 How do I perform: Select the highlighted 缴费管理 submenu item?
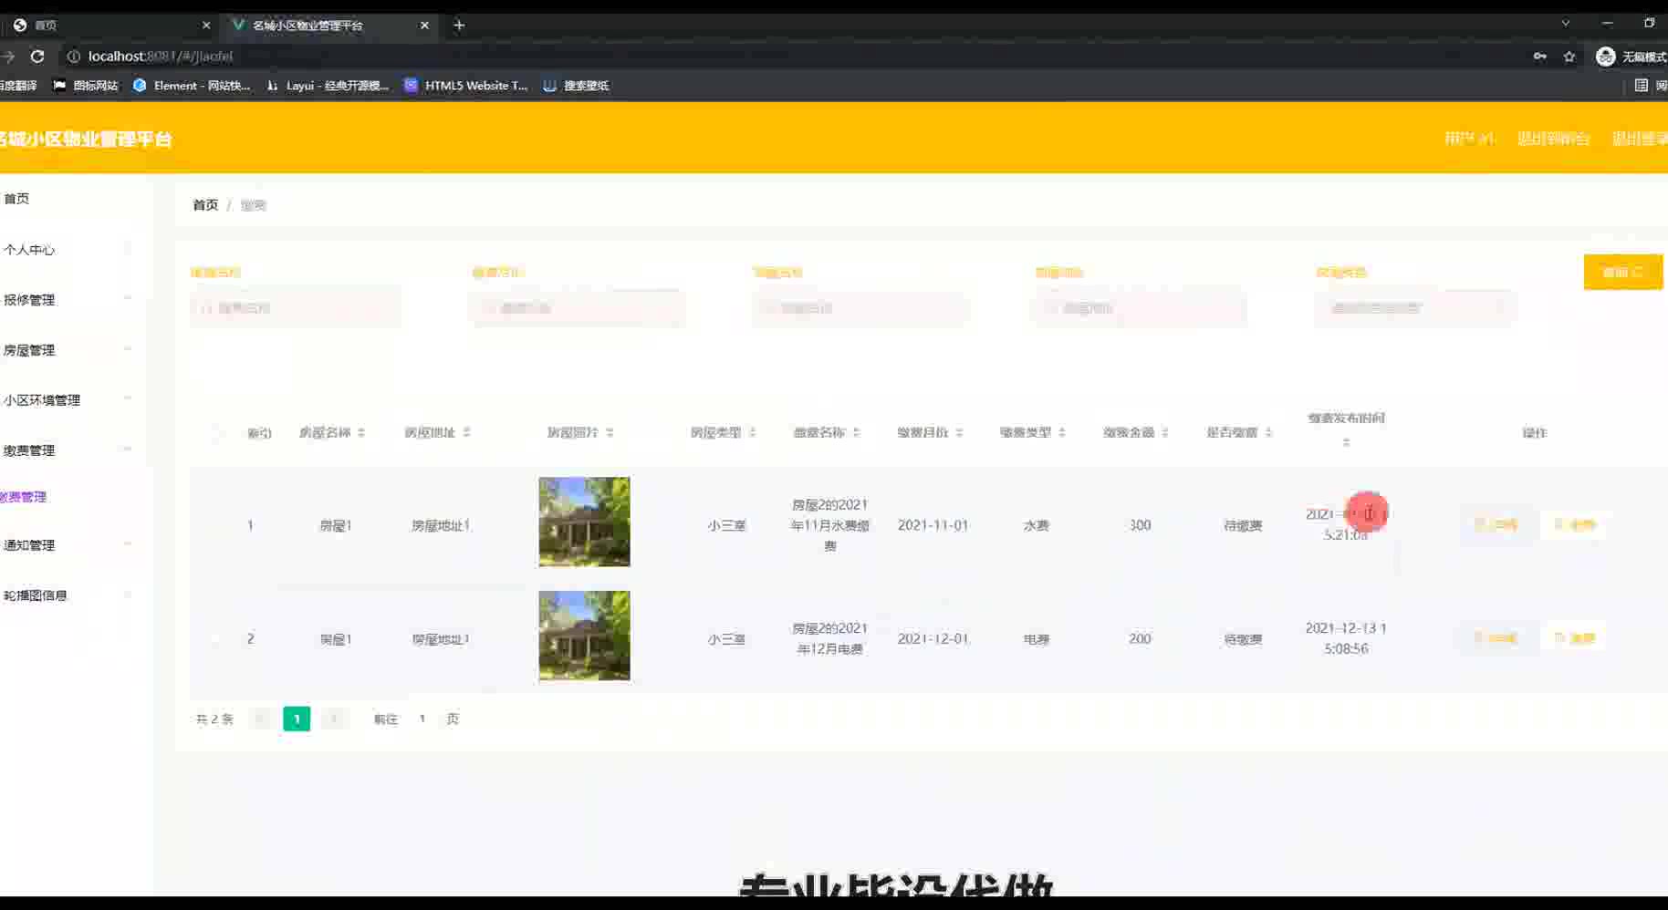pyautogui.click(x=24, y=497)
